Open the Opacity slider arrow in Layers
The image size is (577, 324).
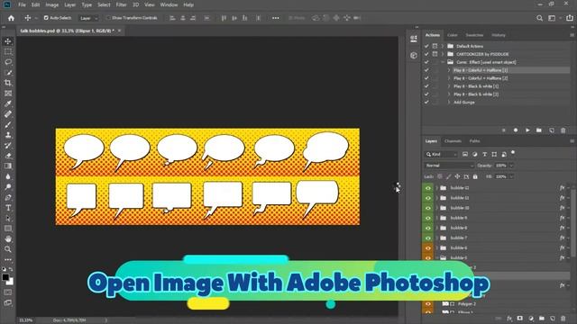click(x=511, y=166)
